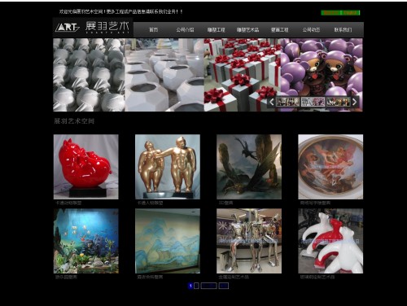The width and height of the screenshot is (407, 306).
Task: Click caption under golden figures sculpture
Action: tap(150, 203)
